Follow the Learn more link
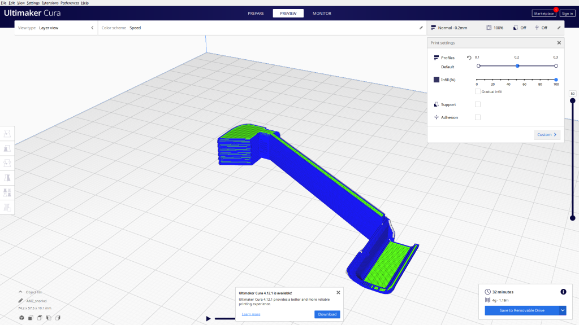Image resolution: width=579 pixels, height=325 pixels. (x=250, y=314)
